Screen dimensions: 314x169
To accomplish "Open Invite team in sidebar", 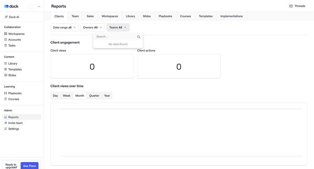I will click(x=22, y=123).
